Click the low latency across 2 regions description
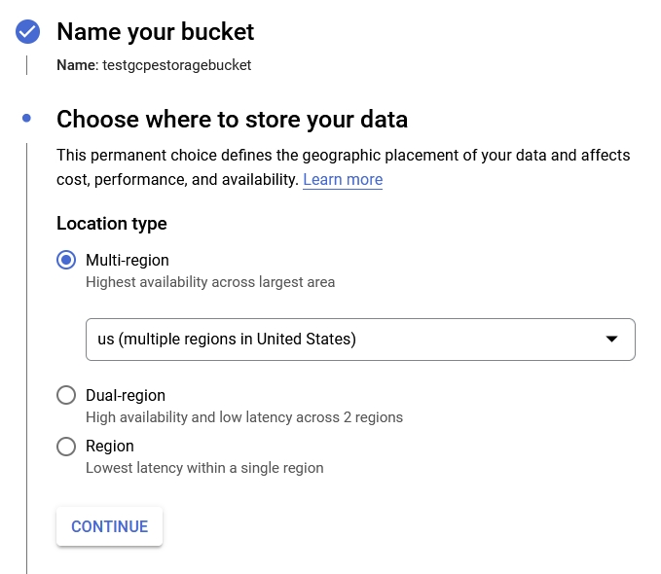Screen dimensions: 661x574 (244, 417)
